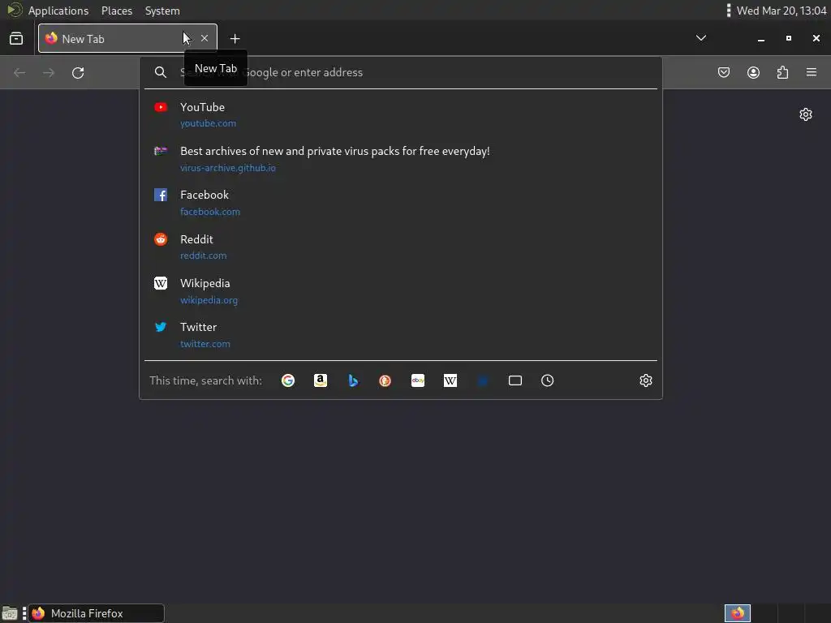The height and width of the screenshot is (623, 831).
Task: Open the twitter.com URL suggestion
Action: click(x=205, y=344)
